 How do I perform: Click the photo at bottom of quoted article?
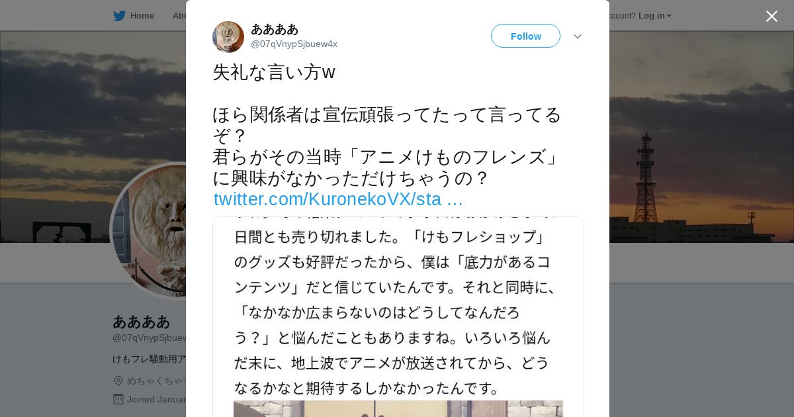[398, 408]
